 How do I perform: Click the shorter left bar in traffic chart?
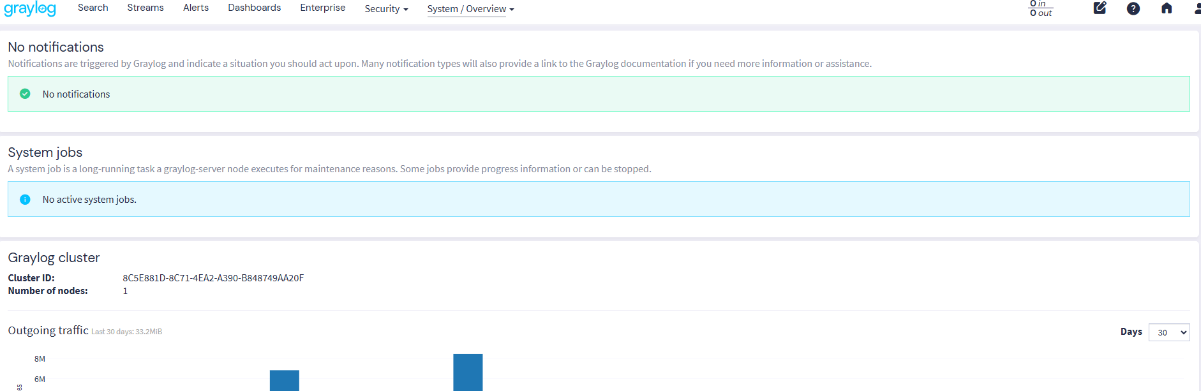click(x=285, y=380)
